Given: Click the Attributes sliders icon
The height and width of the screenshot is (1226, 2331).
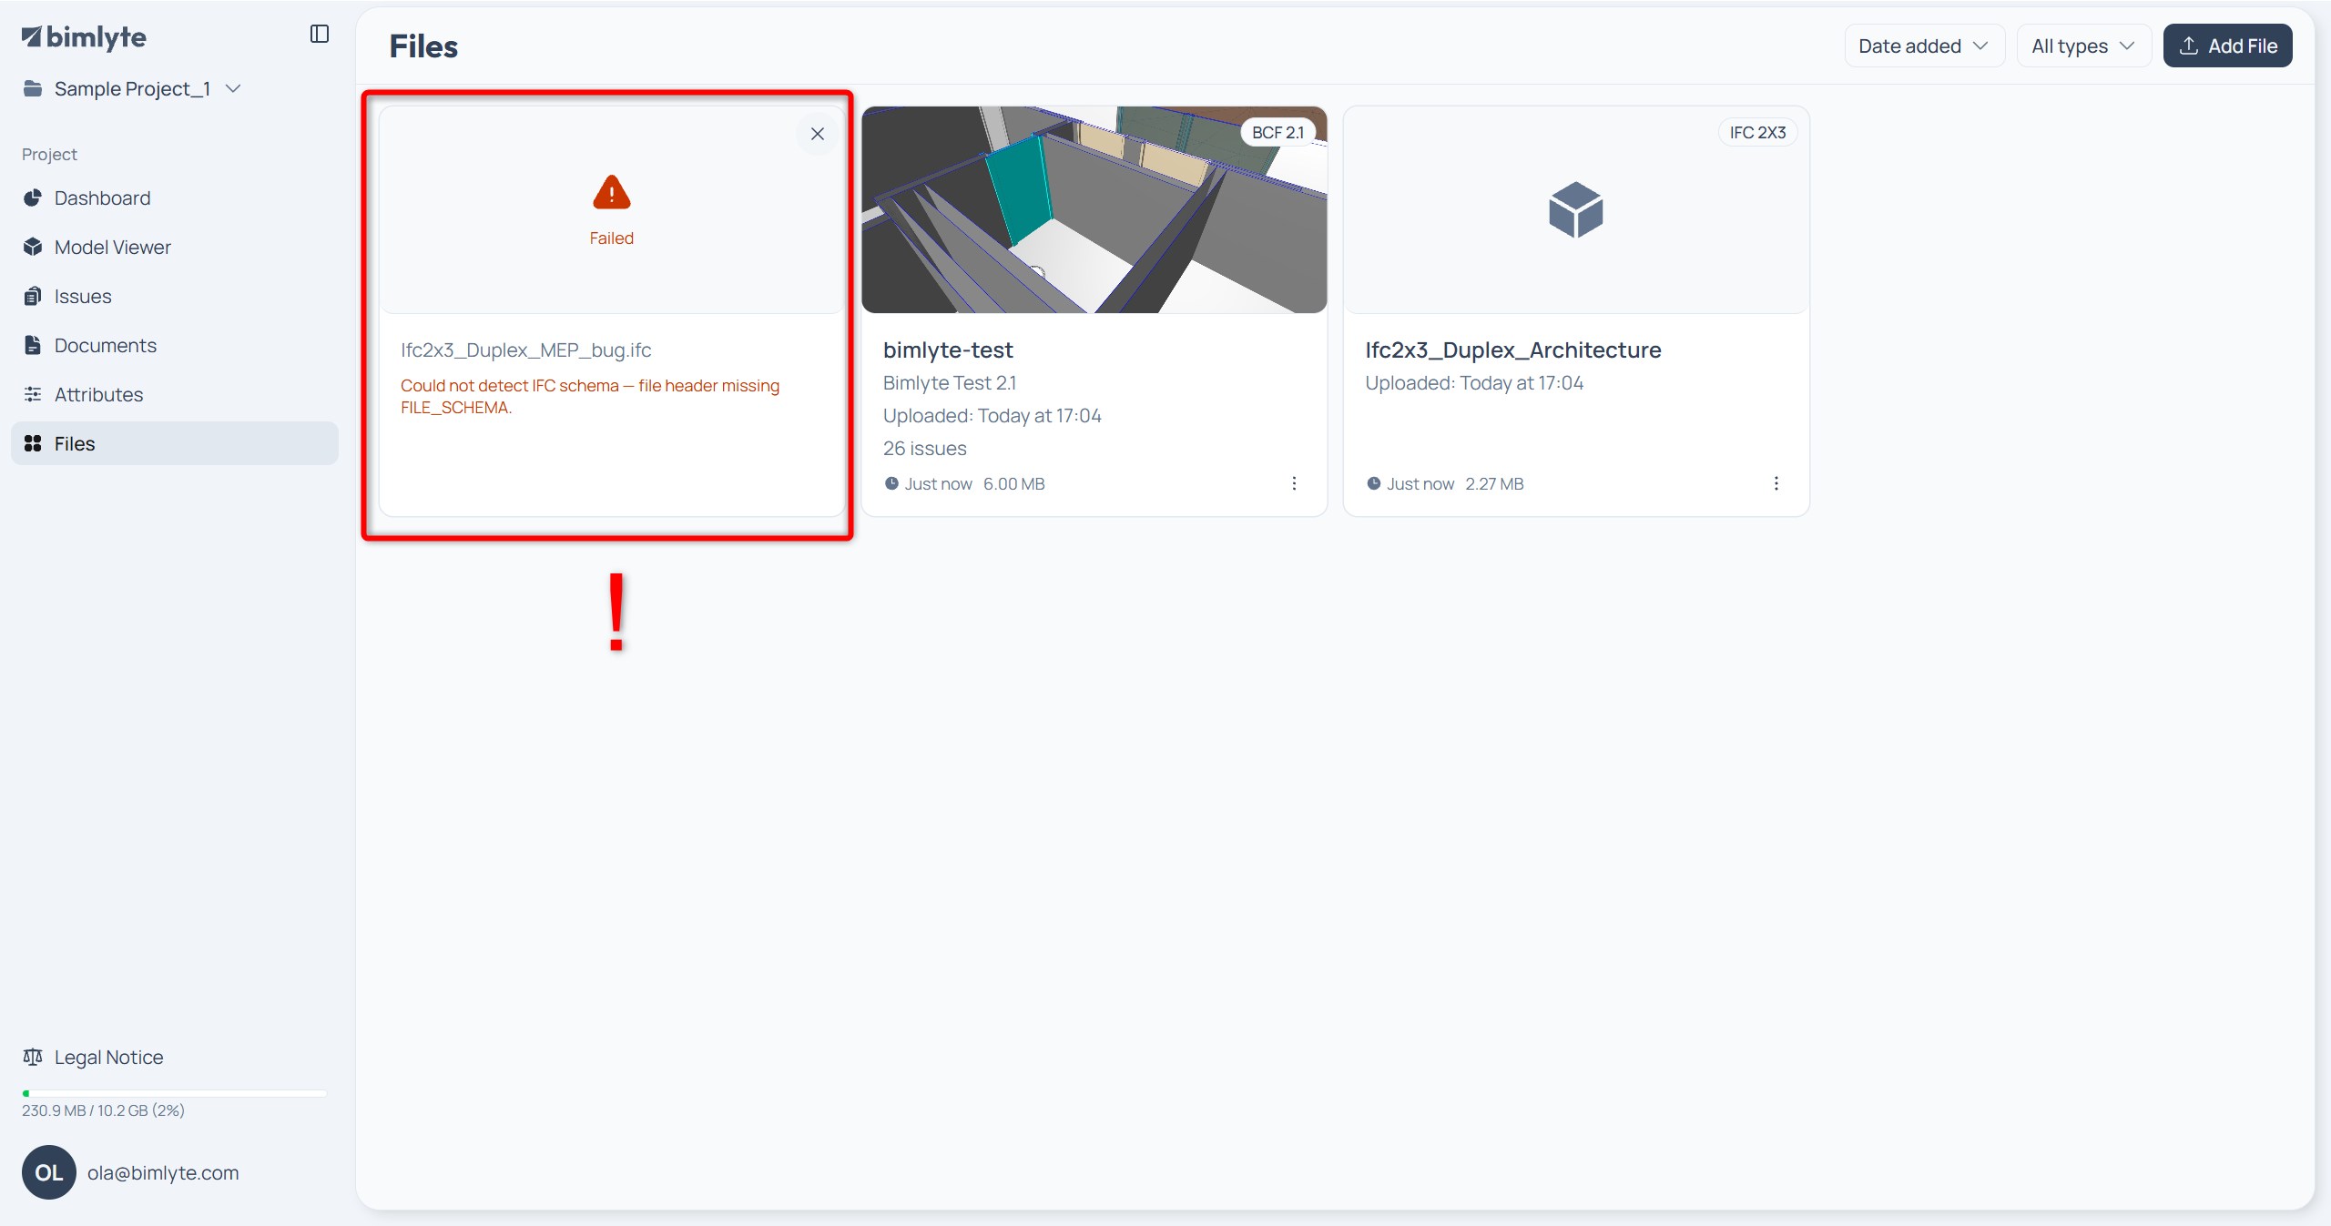Looking at the screenshot, I should point(33,394).
